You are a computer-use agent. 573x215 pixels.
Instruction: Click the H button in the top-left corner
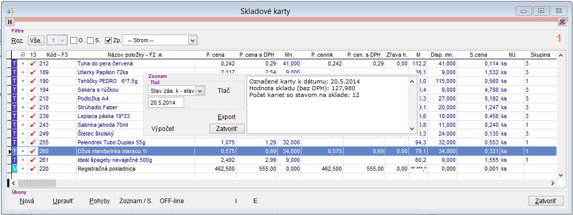coord(9,22)
